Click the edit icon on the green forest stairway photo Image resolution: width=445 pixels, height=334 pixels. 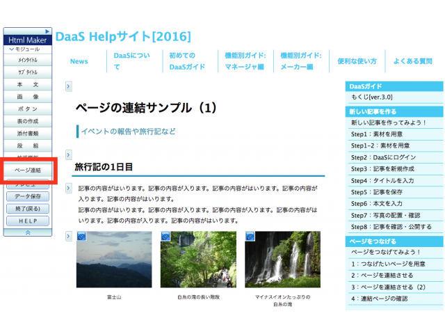pyautogui.click(x=165, y=237)
